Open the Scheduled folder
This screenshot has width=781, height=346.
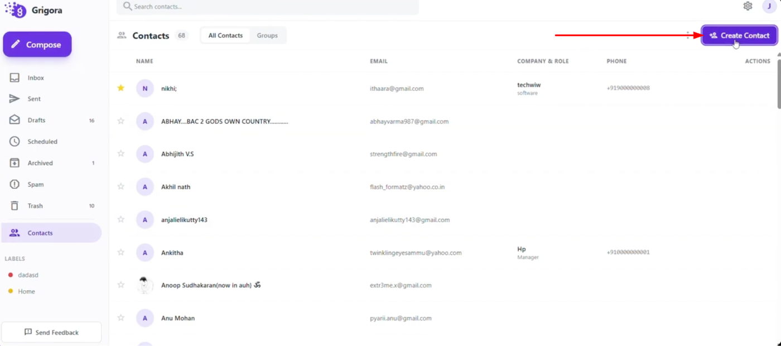pyautogui.click(x=51, y=142)
